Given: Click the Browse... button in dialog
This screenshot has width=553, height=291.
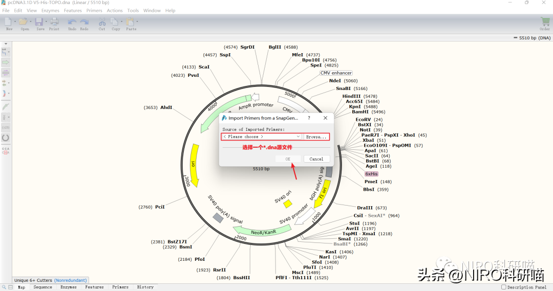Looking at the screenshot, I should click(x=316, y=137).
